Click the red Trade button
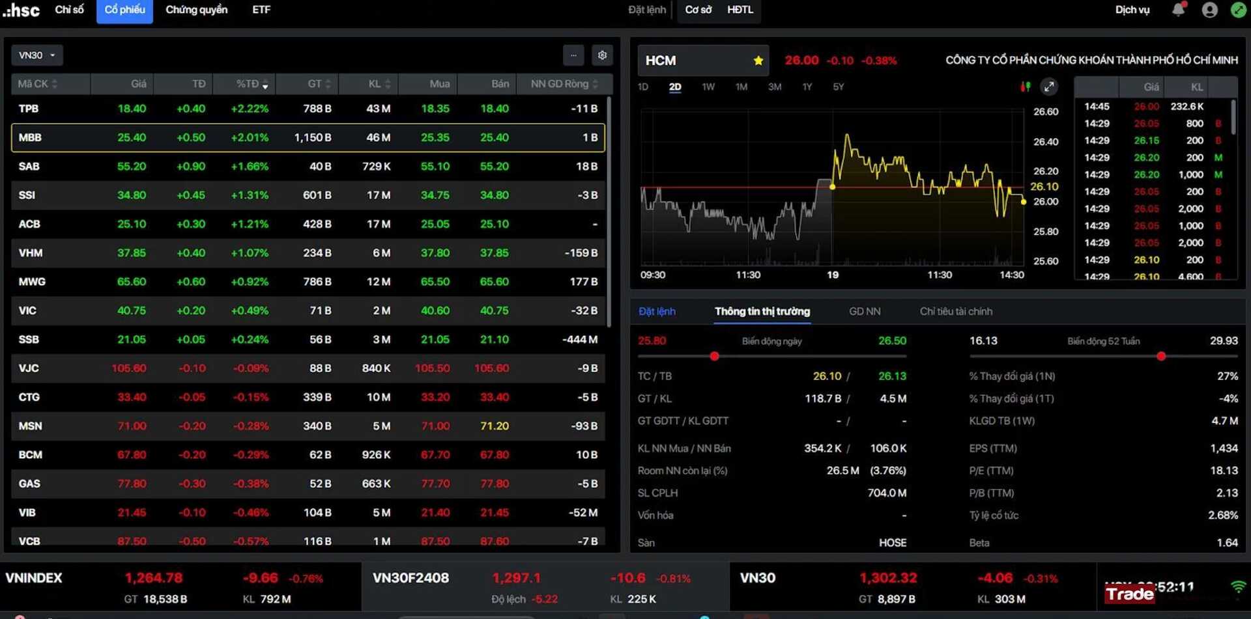This screenshot has height=619, width=1251. (1129, 594)
